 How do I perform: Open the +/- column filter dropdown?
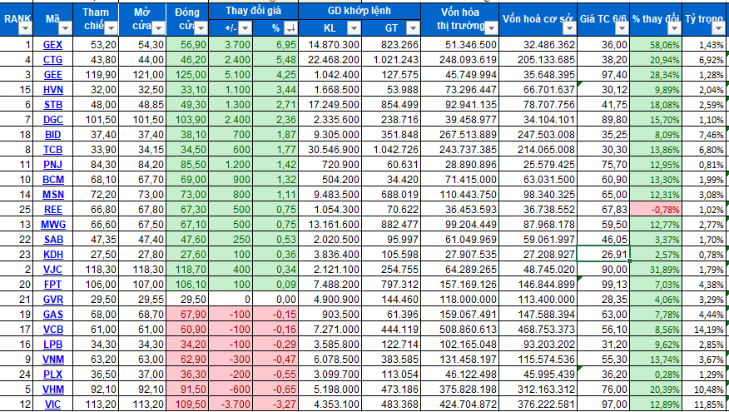point(245,29)
